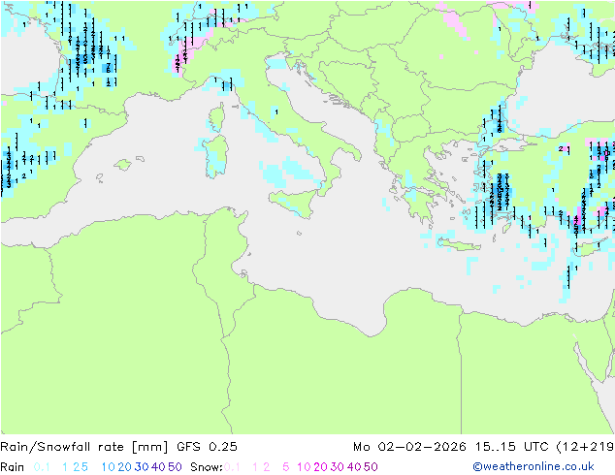Viewport: 615px width, 475px height.
Task: Click the "15..15 UTC" time label
Action: 511,446
